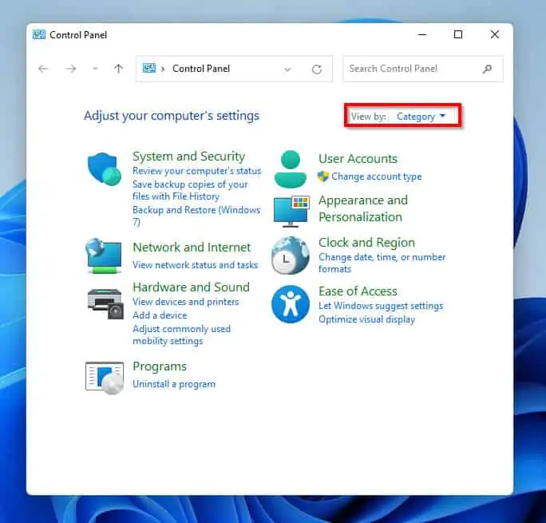
Task: Open the User Accounts person icon
Action: (x=291, y=169)
